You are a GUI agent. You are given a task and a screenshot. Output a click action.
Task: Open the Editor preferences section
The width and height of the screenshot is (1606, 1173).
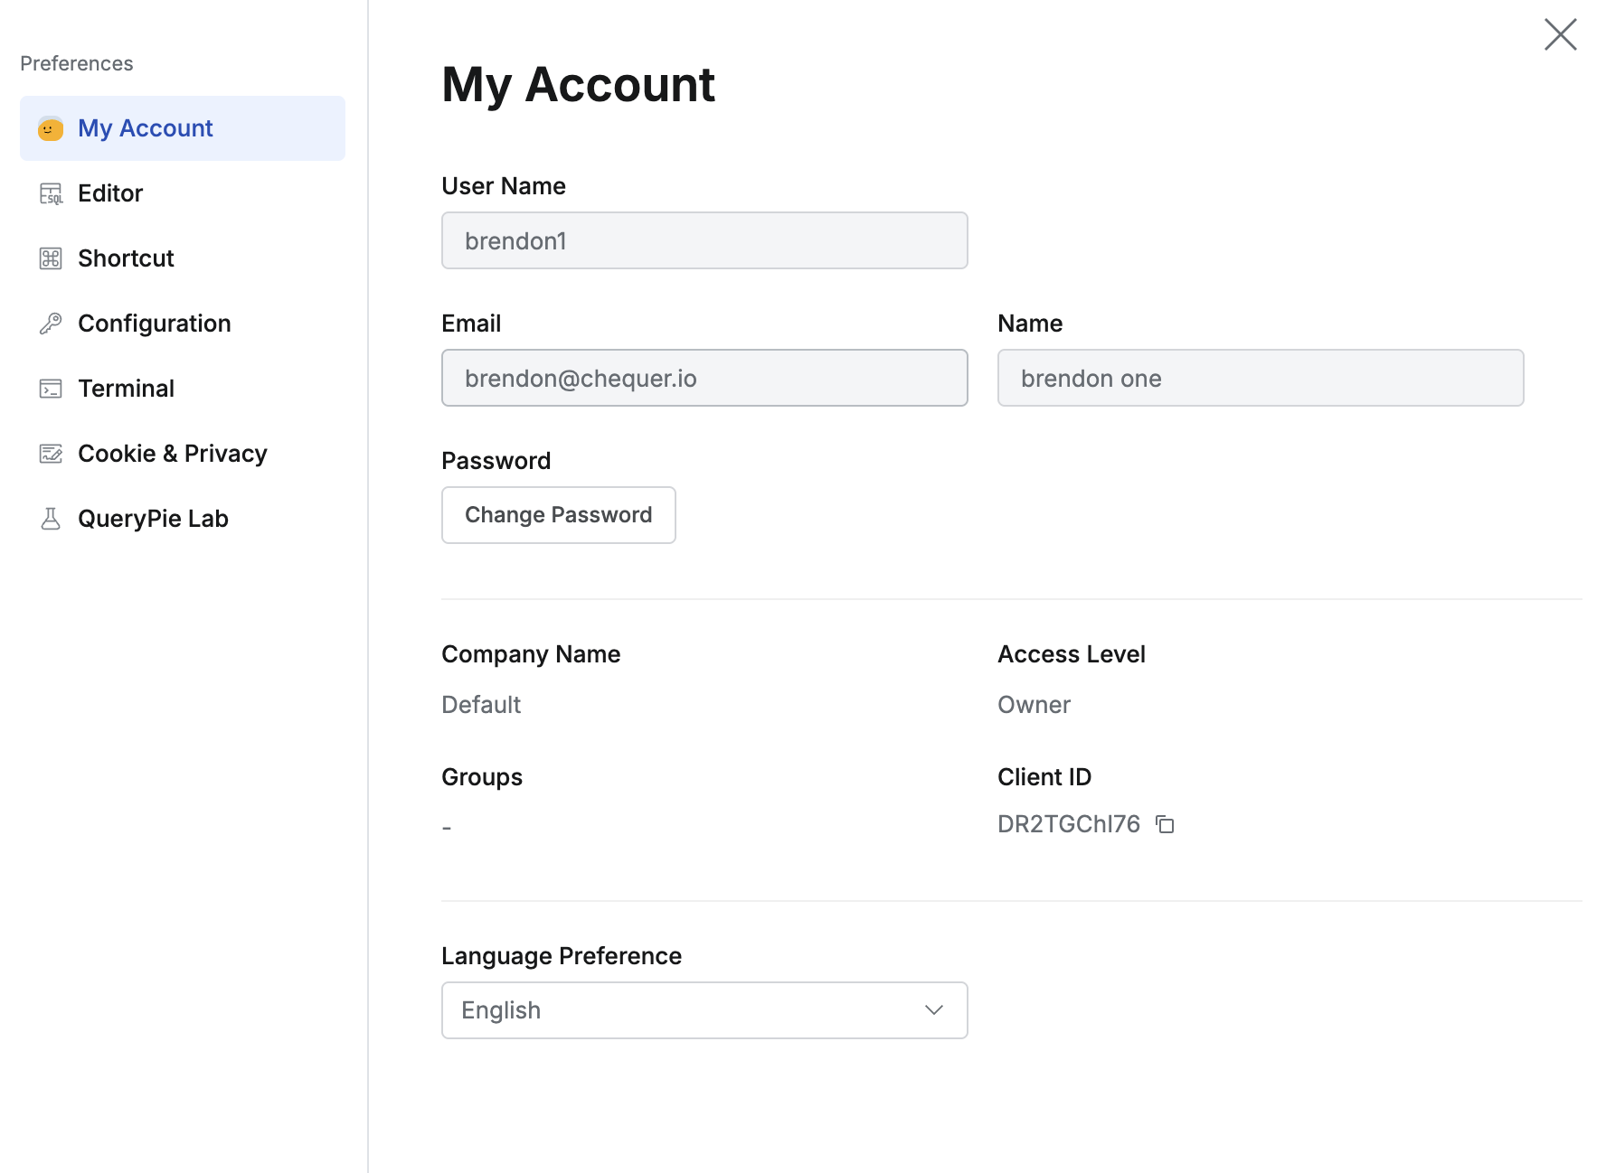[109, 192]
